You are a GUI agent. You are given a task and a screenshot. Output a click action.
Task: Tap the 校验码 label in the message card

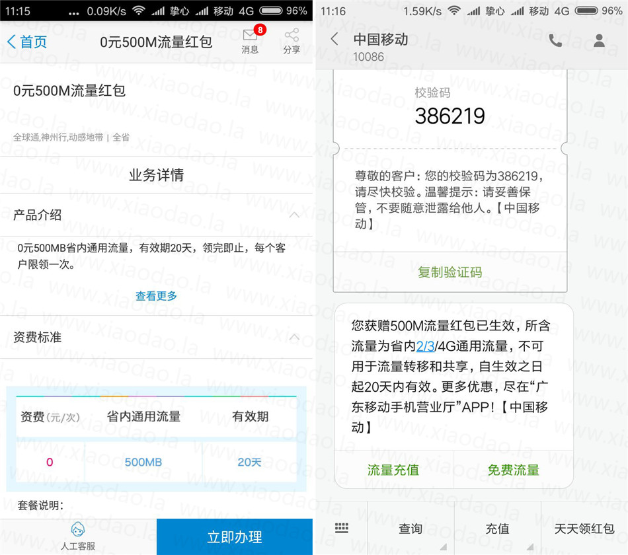pos(432,92)
